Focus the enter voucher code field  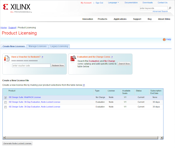click(x=31, y=66)
